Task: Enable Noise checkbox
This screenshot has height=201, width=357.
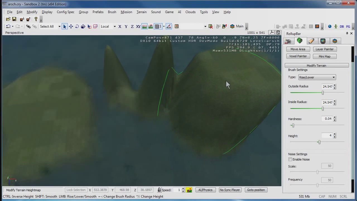Action: click(x=290, y=159)
